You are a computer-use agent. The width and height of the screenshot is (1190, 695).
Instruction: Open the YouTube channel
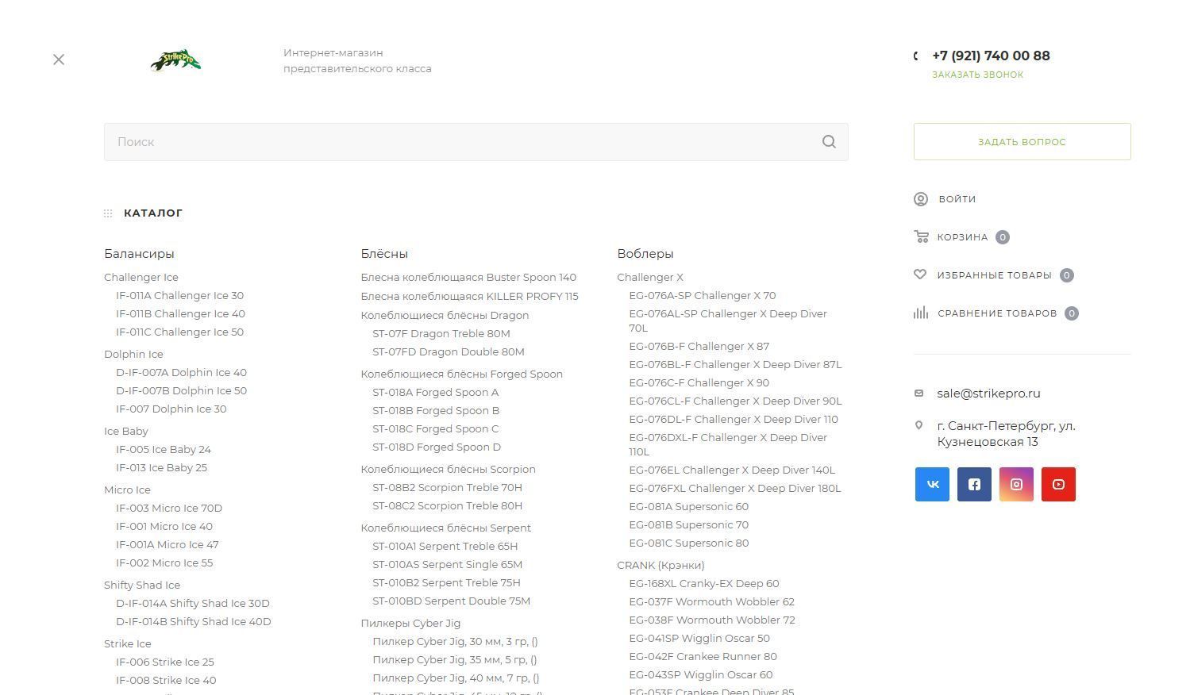pyautogui.click(x=1058, y=484)
